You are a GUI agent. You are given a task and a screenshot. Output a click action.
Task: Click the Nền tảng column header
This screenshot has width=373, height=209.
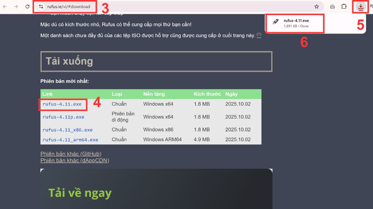[154, 94]
